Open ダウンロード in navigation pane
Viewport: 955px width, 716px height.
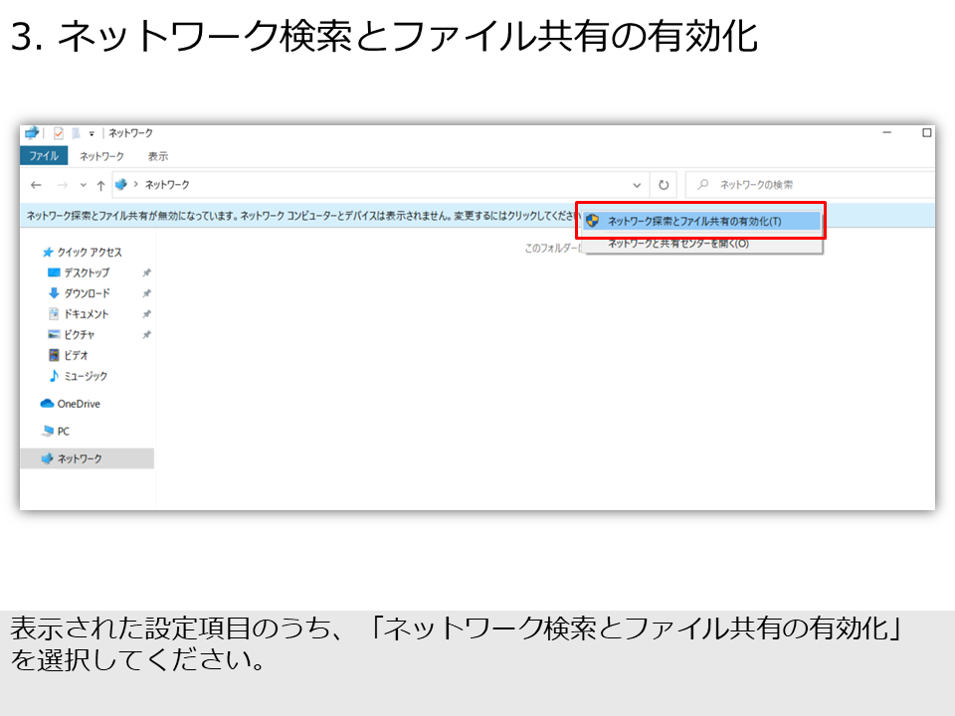pyautogui.click(x=88, y=293)
